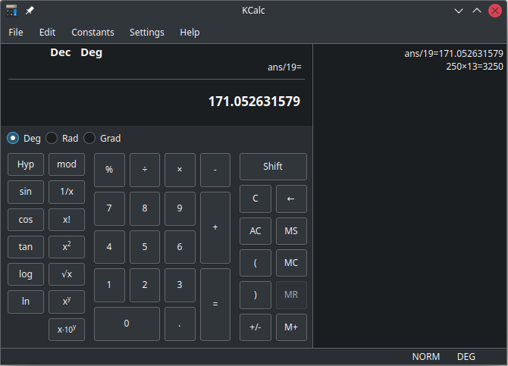Click the tan function button
508x366 pixels.
pos(26,247)
